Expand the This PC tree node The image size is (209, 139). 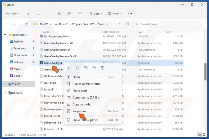pyautogui.click(x=5, y=84)
